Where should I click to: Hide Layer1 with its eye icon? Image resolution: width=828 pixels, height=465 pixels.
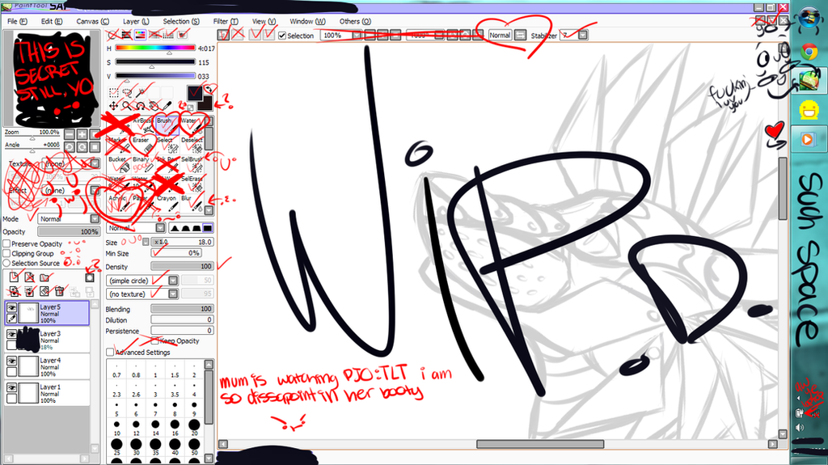click(11, 387)
